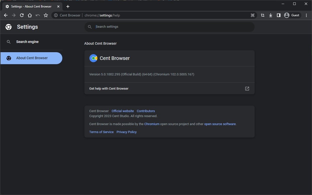This screenshot has width=312, height=195.
Task: Open the Contributors link
Action: click(x=146, y=111)
